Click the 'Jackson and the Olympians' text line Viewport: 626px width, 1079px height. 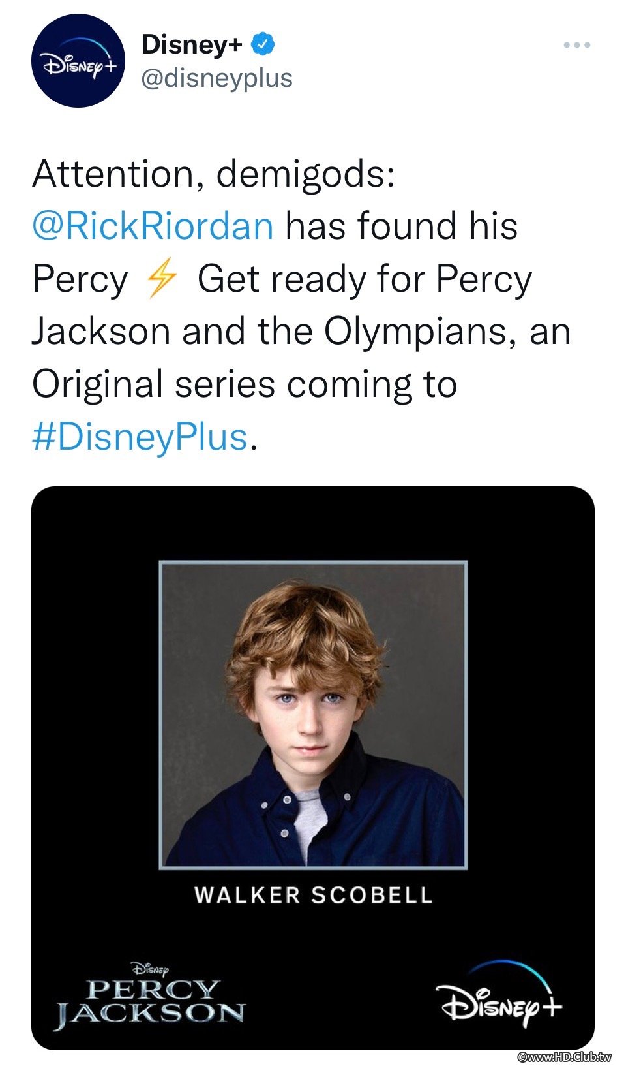click(267, 331)
